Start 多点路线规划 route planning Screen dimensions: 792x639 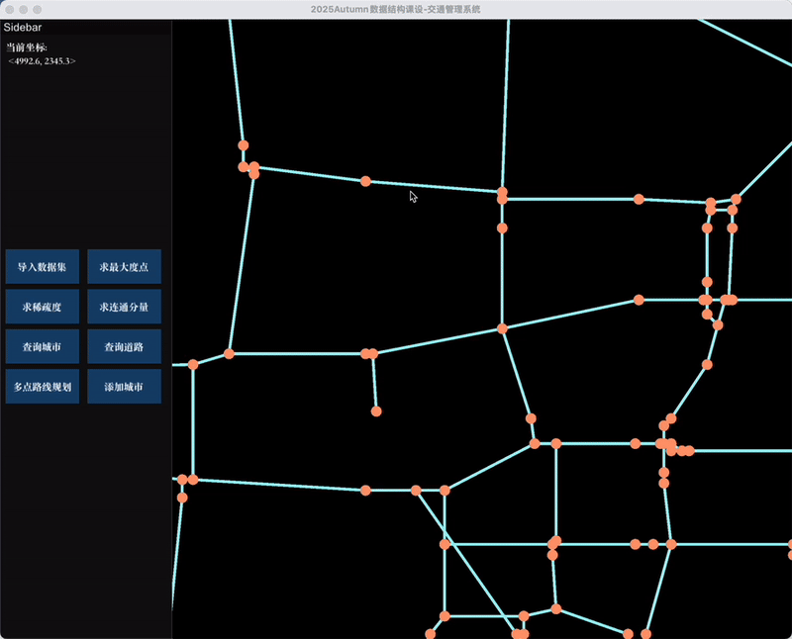tap(42, 387)
